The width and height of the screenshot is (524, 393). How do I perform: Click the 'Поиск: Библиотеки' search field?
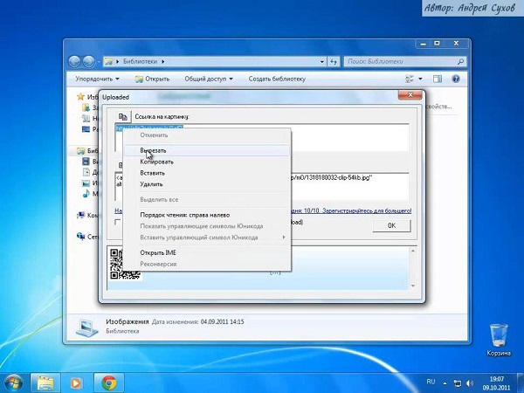click(x=393, y=62)
